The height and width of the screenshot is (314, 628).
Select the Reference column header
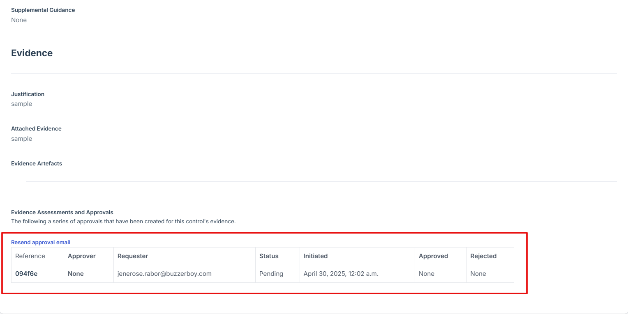[30, 256]
